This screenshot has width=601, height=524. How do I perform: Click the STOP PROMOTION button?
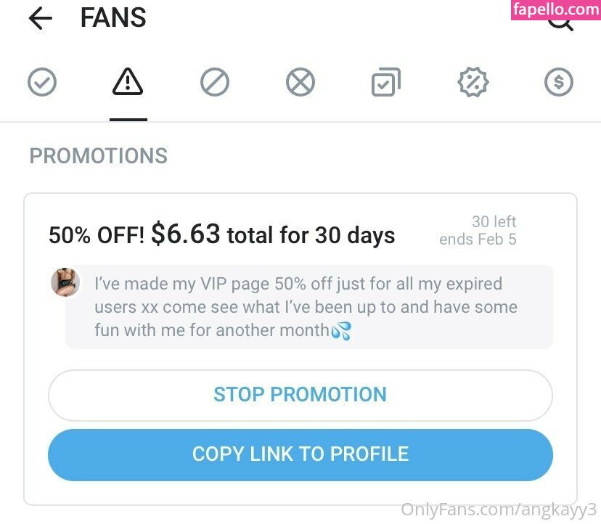pos(300,396)
